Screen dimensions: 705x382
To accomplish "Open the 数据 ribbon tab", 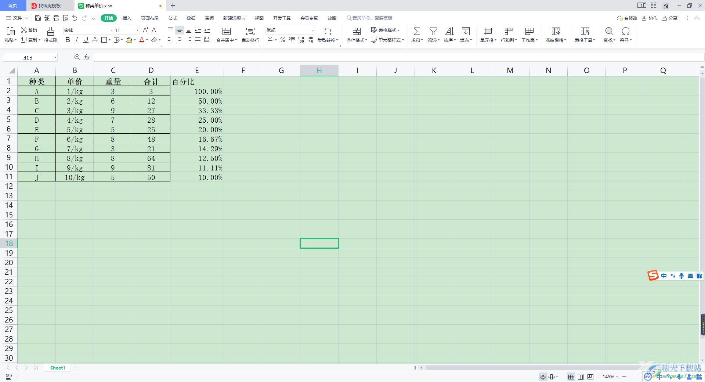I will point(191,18).
